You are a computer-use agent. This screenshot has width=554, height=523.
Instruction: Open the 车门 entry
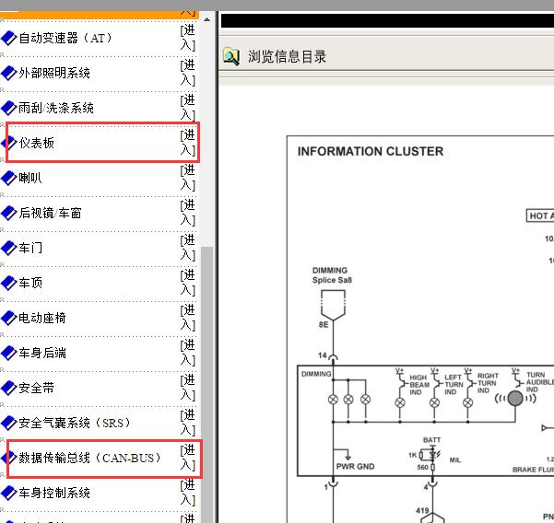[30, 248]
